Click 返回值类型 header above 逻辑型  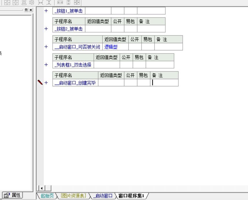click(115, 39)
